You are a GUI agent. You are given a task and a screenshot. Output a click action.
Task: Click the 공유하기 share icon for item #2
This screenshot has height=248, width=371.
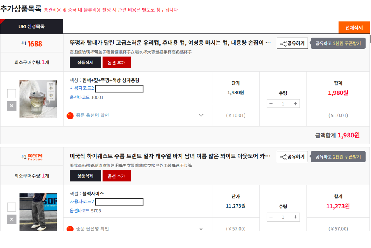point(283,157)
